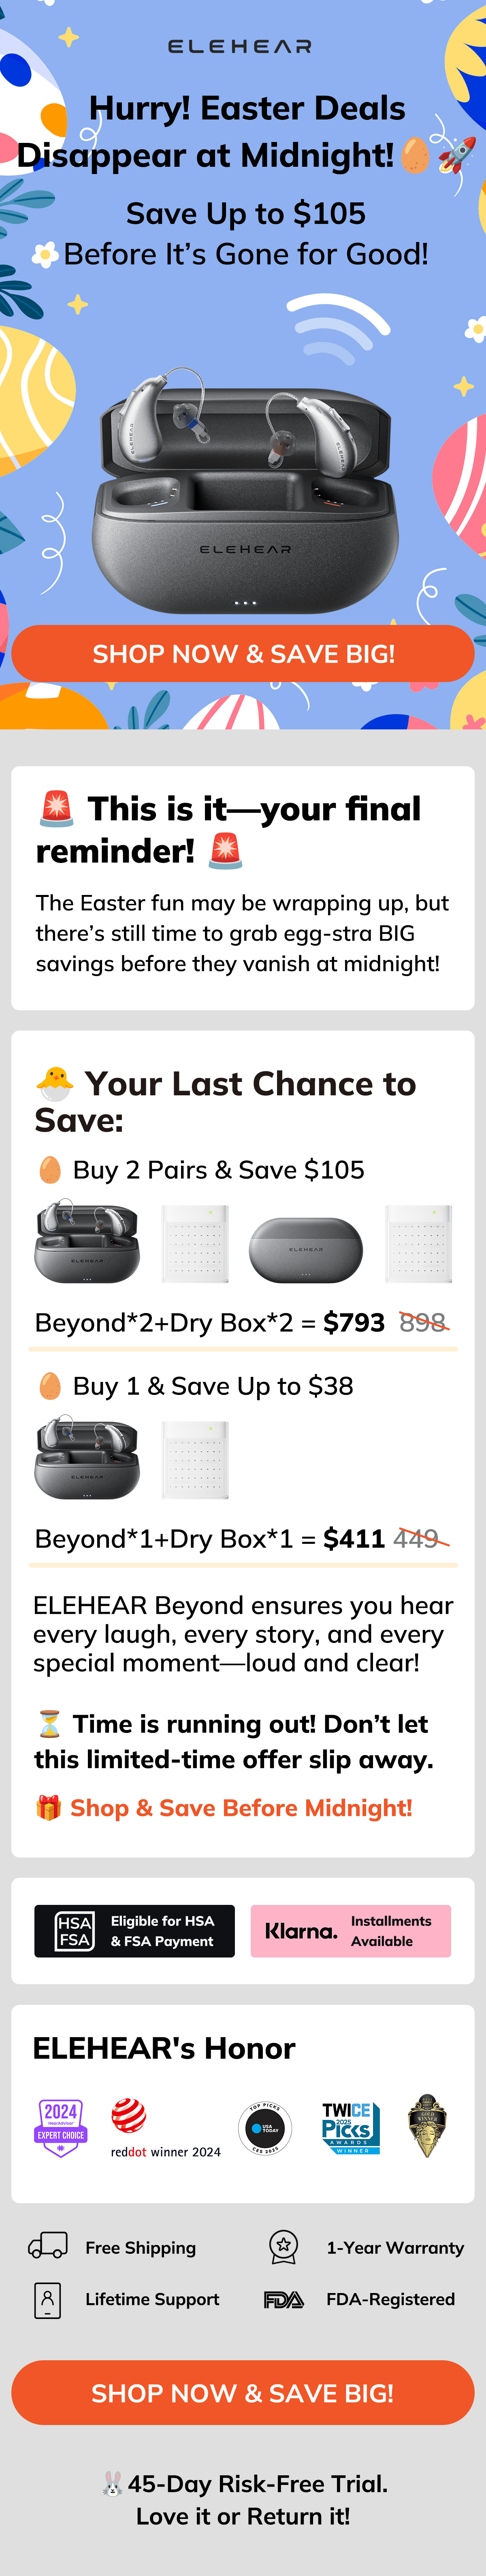Image resolution: width=486 pixels, height=2576 pixels.
Task: Click the HSA FSA payment badge
Action: (135, 1931)
